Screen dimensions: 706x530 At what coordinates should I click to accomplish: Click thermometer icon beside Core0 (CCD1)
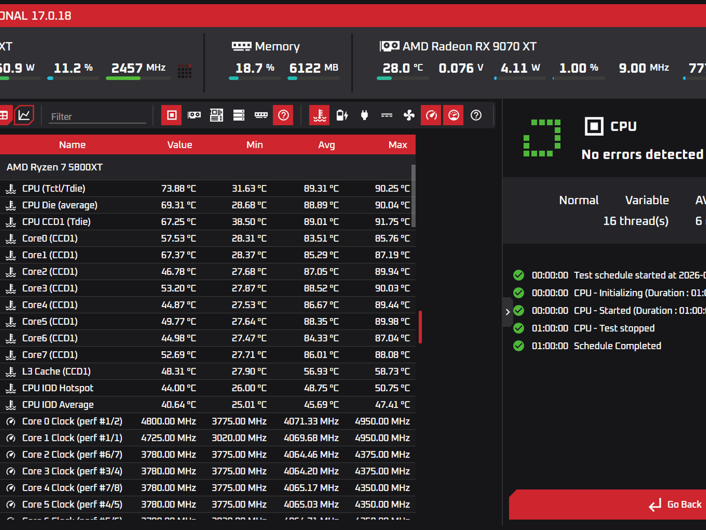click(x=11, y=238)
